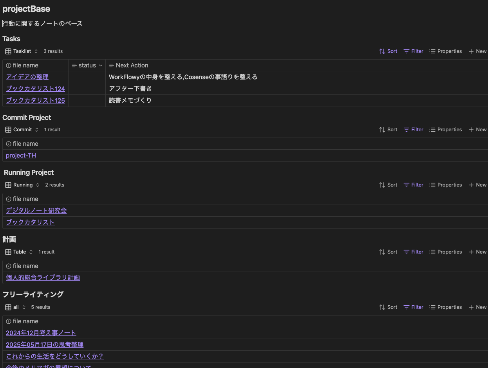Viewport: 488px width, 368px height.
Task: Click the projectBase title
Action: tap(26, 9)
